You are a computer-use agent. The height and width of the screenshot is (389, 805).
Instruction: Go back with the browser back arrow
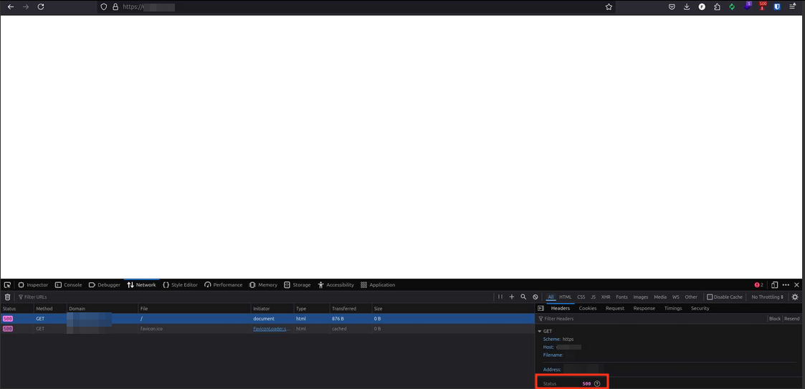pyautogui.click(x=10, y=7)
